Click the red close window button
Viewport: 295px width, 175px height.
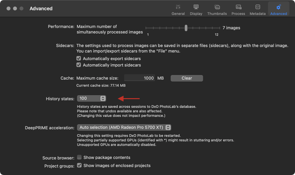(x=8, y=8)
